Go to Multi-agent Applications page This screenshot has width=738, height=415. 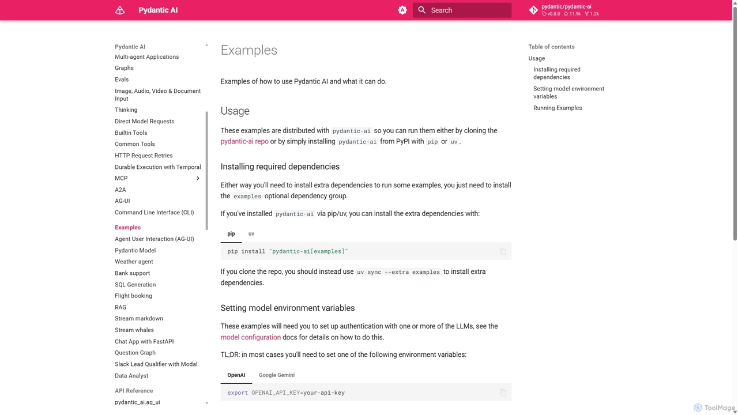[147, 57]
